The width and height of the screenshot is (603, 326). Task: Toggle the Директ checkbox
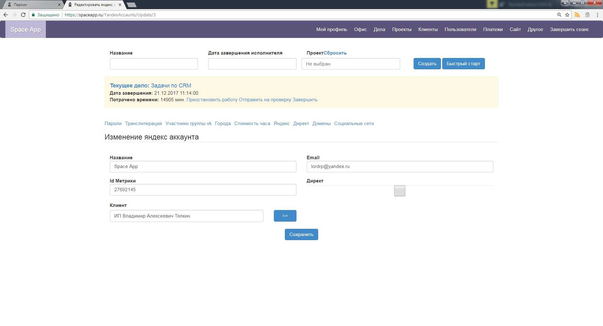[399, 191]
